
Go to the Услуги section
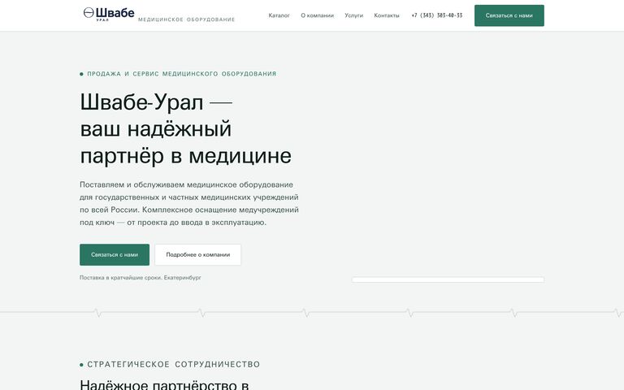click(x=353, y=15)
